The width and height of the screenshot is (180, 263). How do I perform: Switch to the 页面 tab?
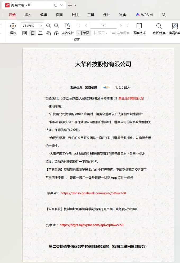tap(59, 15)
